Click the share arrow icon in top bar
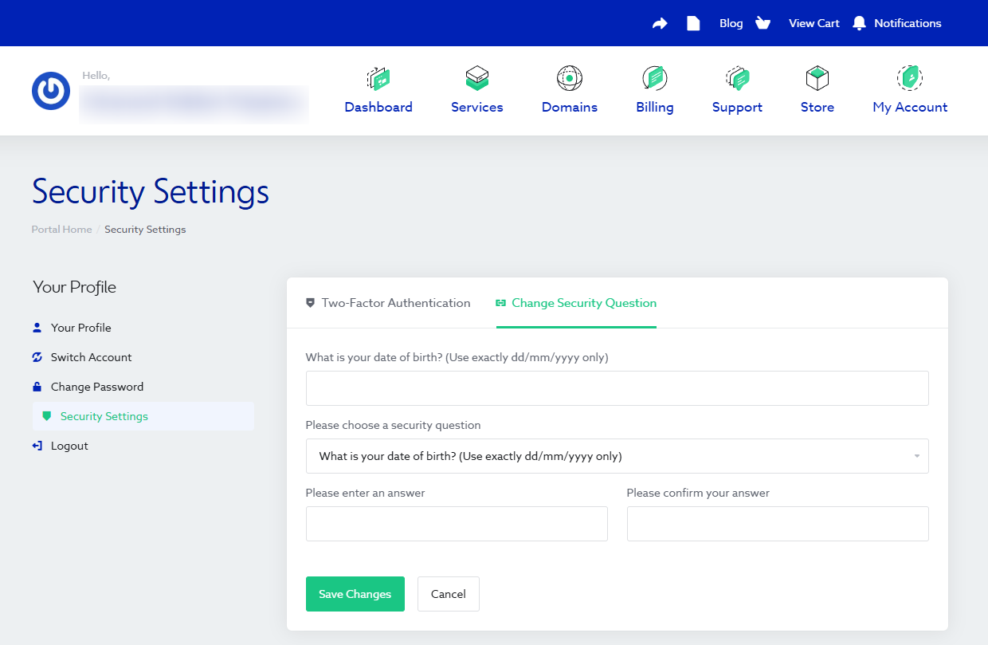 660,23
